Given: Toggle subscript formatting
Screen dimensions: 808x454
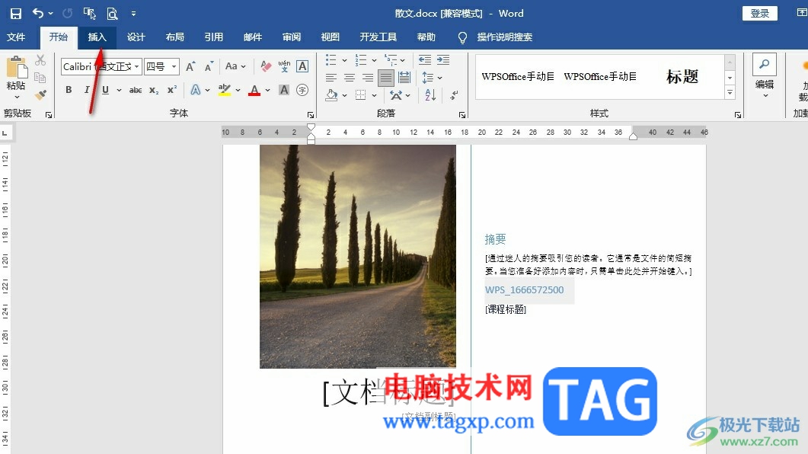Looking at the screenshot, I should point(154,90).
